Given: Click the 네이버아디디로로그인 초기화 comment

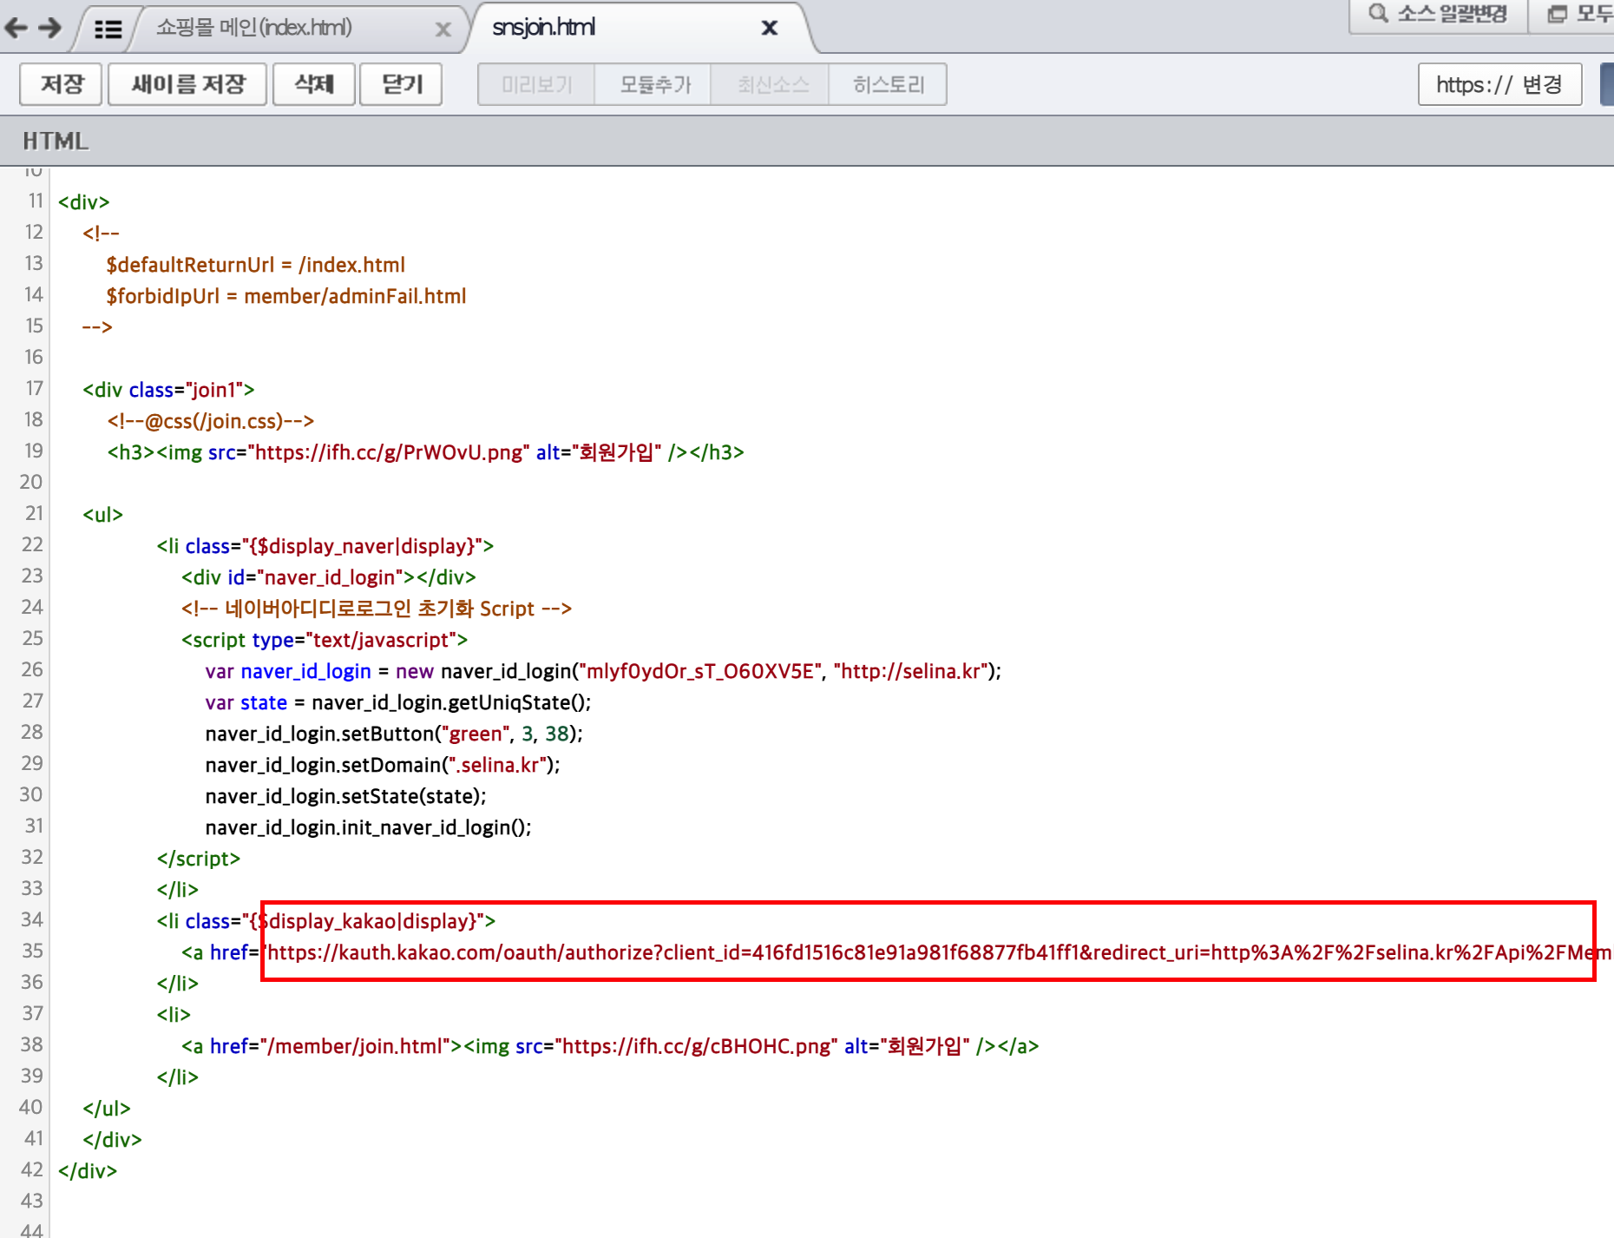Looking at the screenshot, I should (377, 609).
